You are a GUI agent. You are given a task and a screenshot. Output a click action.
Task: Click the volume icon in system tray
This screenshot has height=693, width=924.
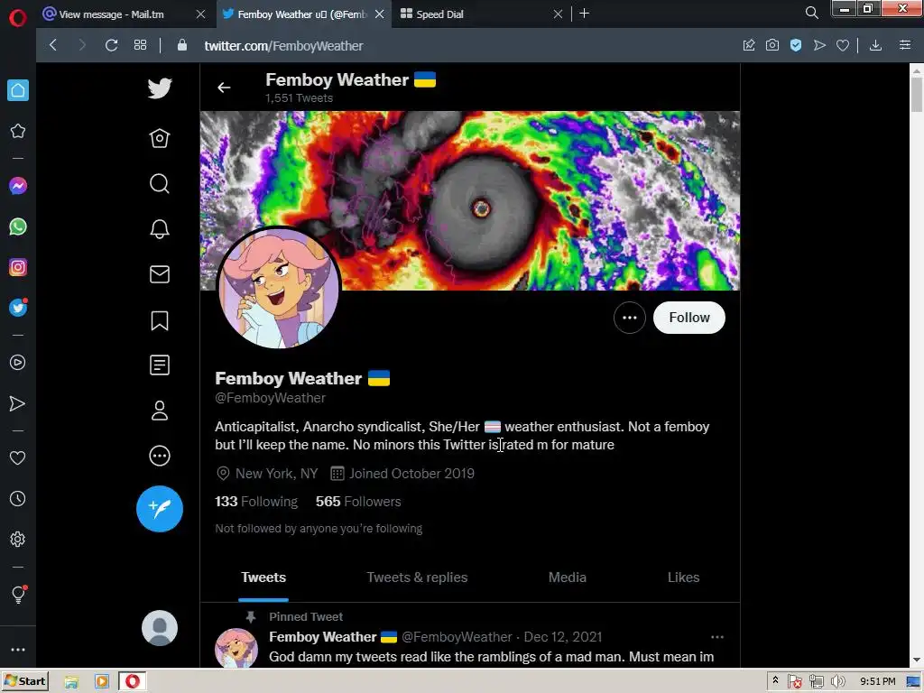click(x=838, y=682)
